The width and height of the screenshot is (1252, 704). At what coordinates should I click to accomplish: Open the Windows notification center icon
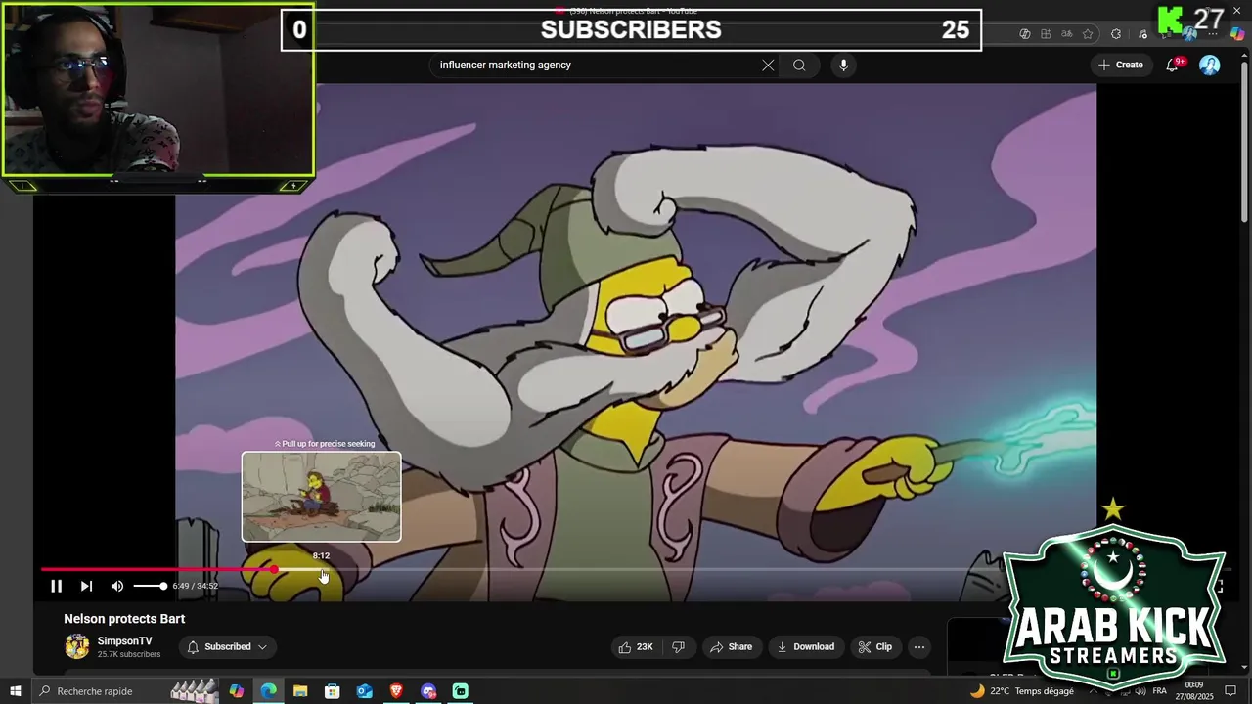[x=1231, y=691]
